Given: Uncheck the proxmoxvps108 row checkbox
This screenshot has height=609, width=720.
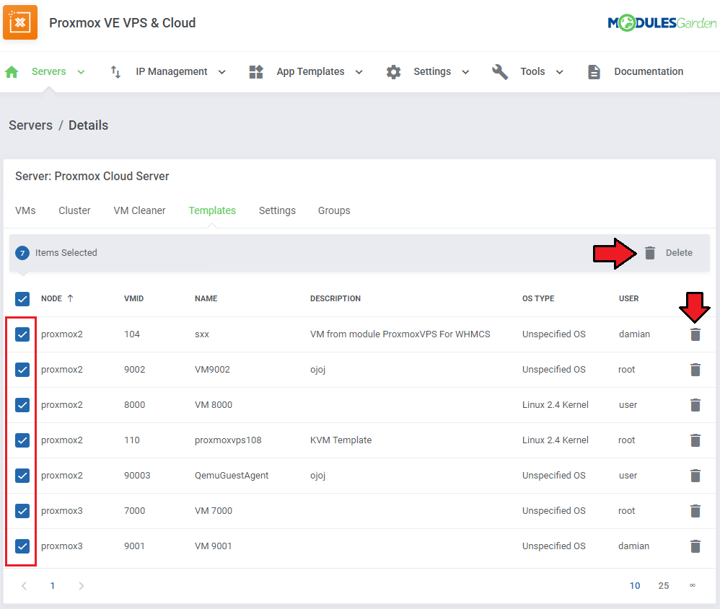Looking at the screenshot, I should pos(22,440).
